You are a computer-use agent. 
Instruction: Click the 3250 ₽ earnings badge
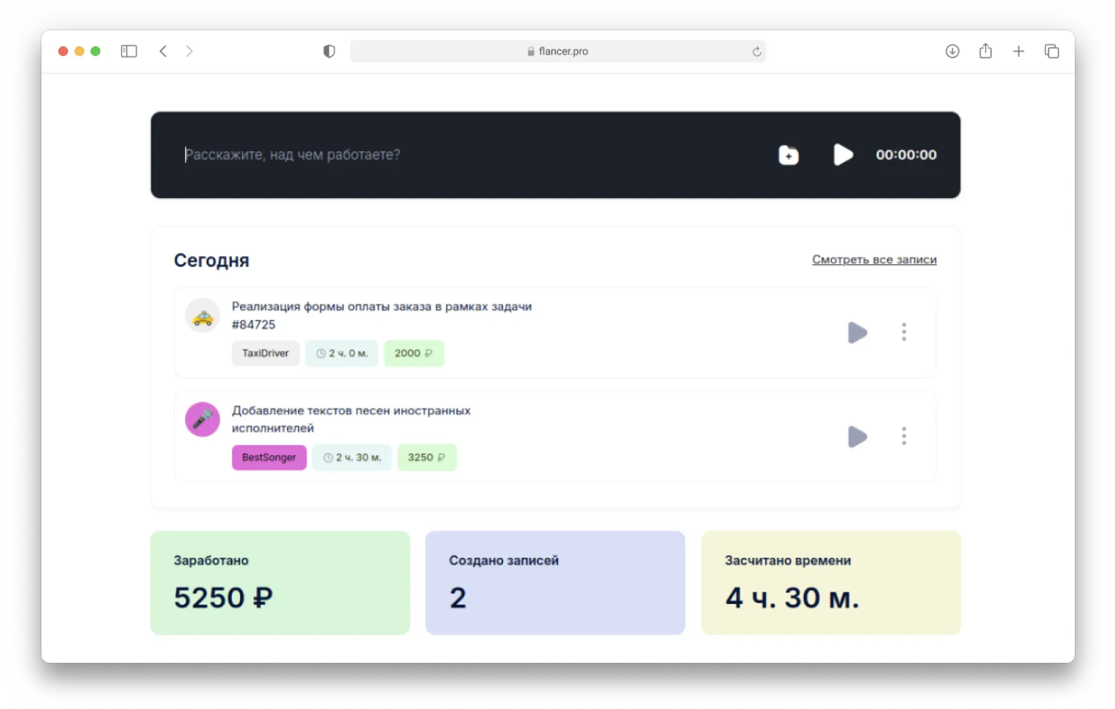coord(427,457)
